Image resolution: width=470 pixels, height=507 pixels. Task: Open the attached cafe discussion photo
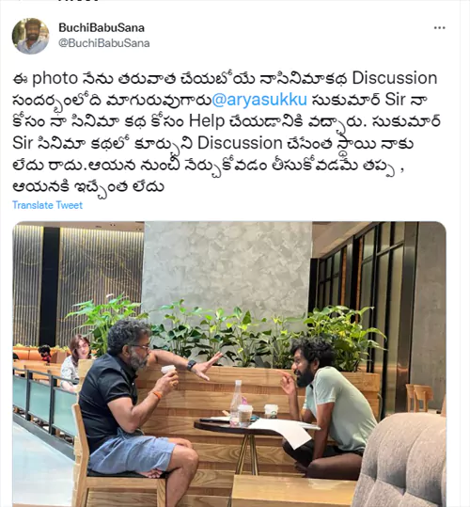229,364
